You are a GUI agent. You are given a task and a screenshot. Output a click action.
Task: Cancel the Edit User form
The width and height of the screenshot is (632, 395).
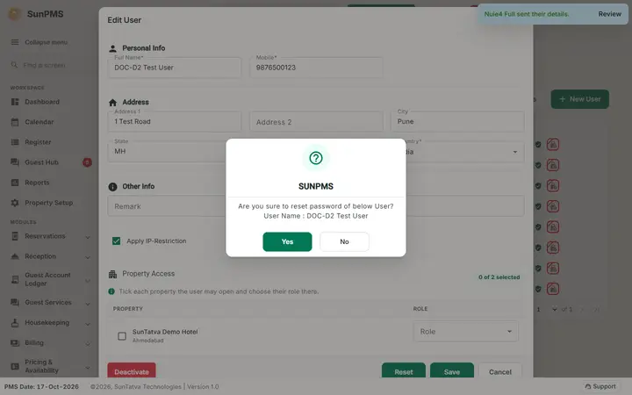click(500, 370)
